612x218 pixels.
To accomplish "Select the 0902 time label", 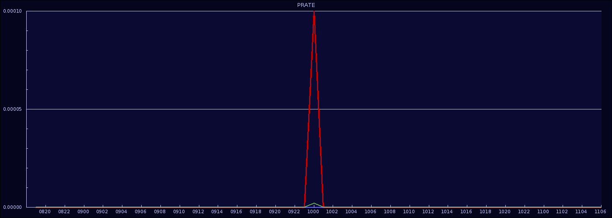I will click(x=103, y=212).
